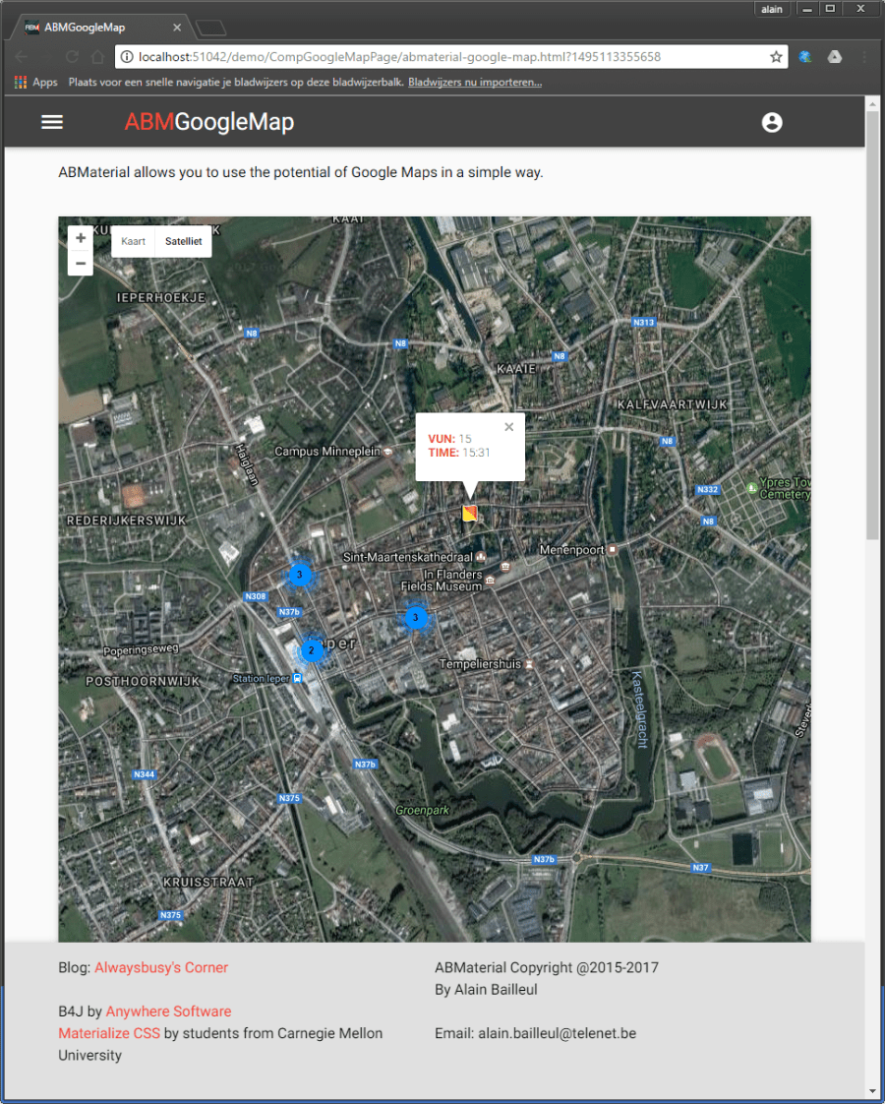Click the Anywhere Software link
This screenshot has width=885, height=1104.
[x=168, y=1012]
